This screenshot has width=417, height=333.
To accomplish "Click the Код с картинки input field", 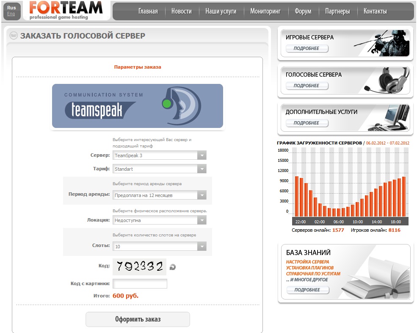I will tap(140, 283).
